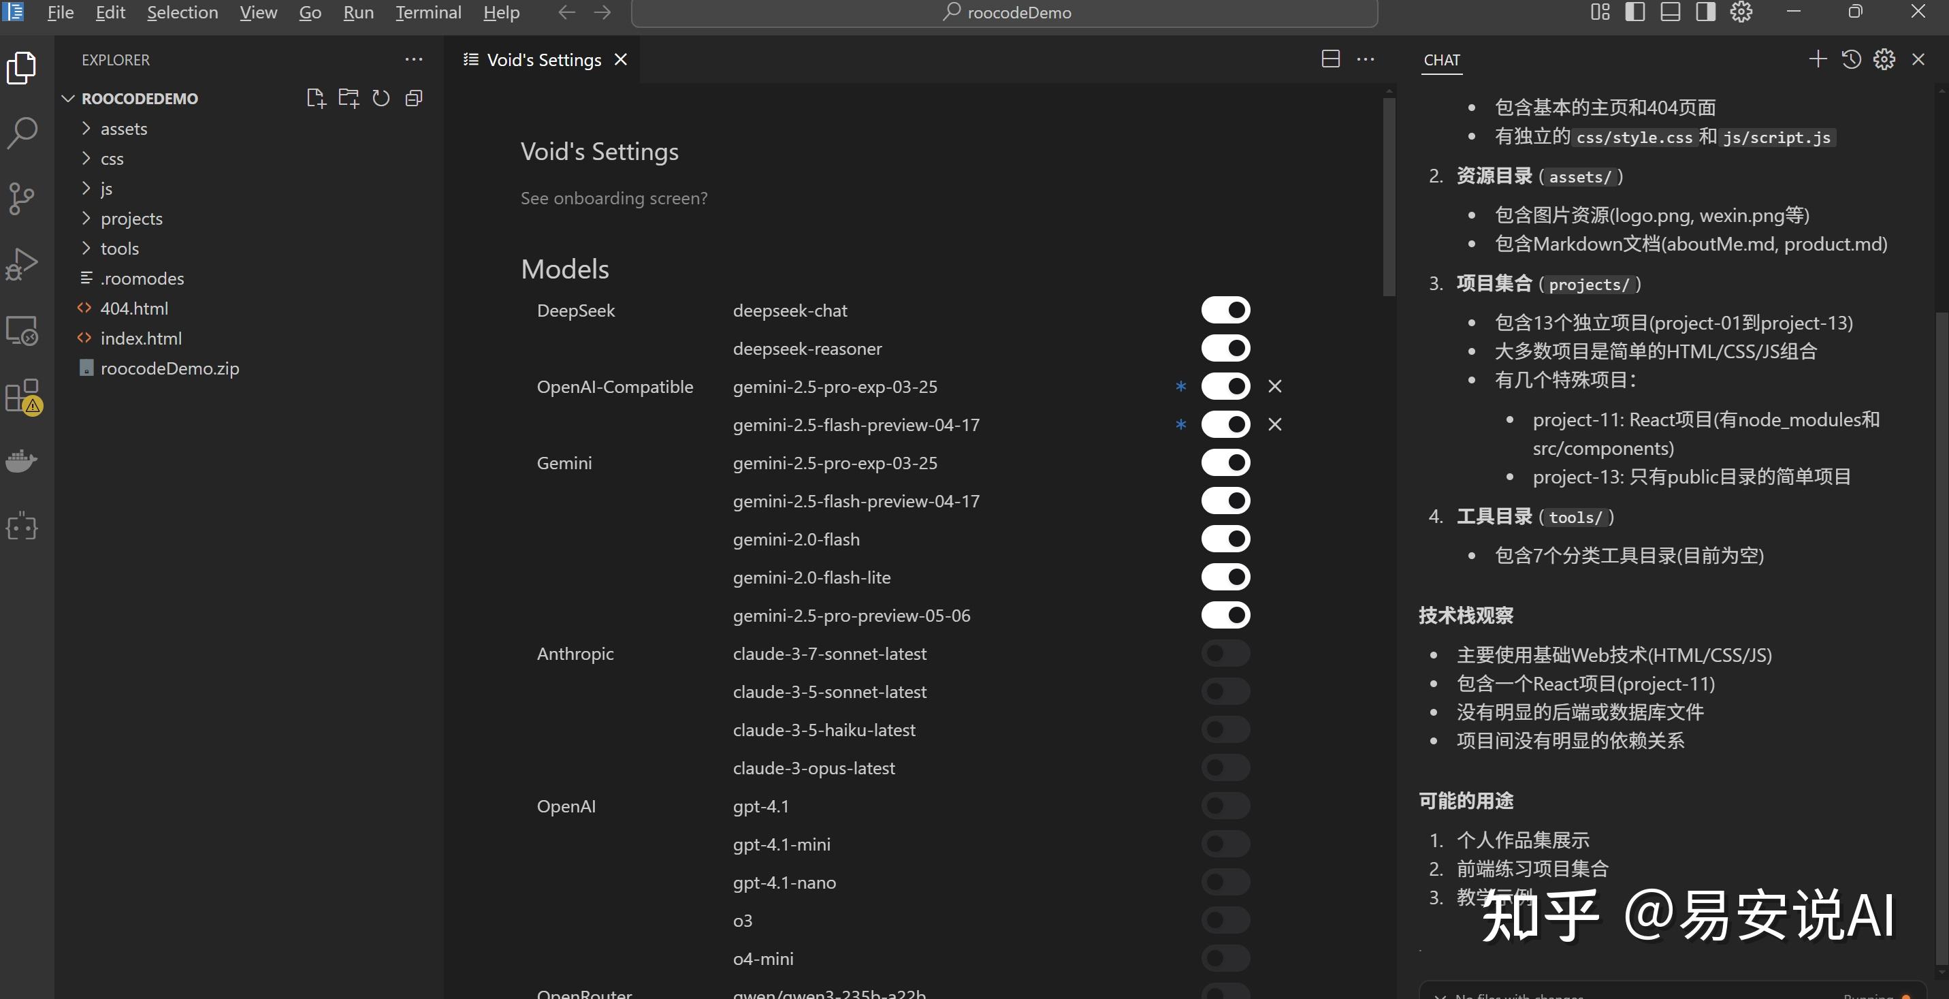
Task: Open the Run and Debug view
Action: point(22,264)
